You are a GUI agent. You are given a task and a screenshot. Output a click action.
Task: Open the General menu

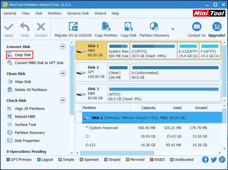pyautogui.click(x=10, y=13)
